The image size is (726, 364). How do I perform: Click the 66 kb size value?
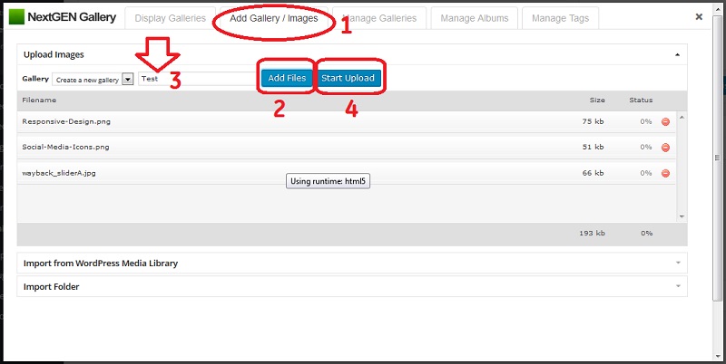click(594, 173)
